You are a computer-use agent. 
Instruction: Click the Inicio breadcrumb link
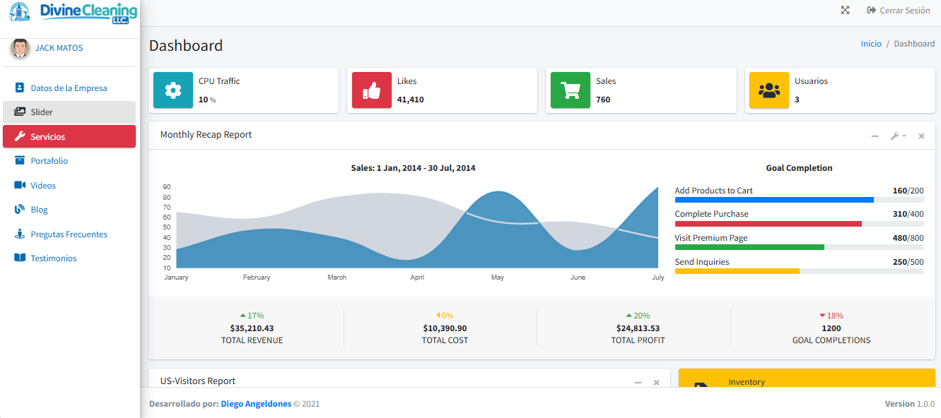tap(871, 44)
